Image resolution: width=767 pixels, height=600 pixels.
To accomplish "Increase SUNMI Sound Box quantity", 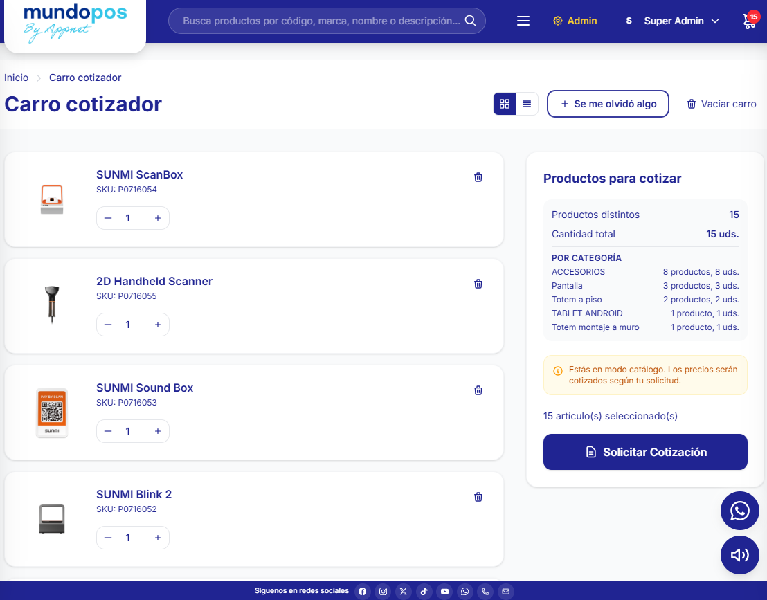I will (x=158, y=431).
